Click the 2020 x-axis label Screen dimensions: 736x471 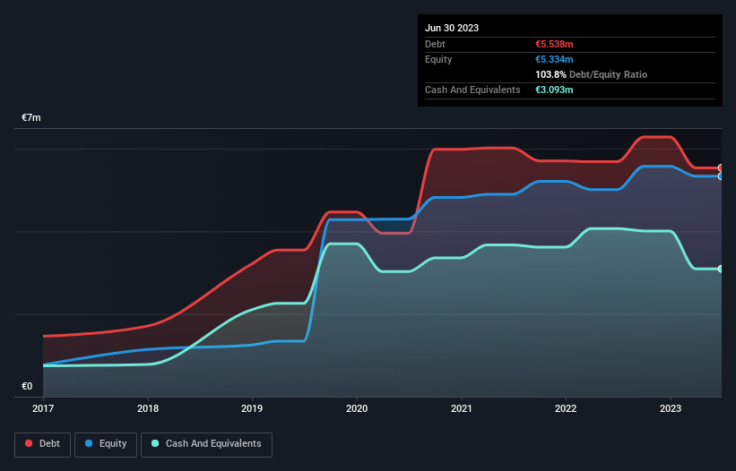[357, 408]
